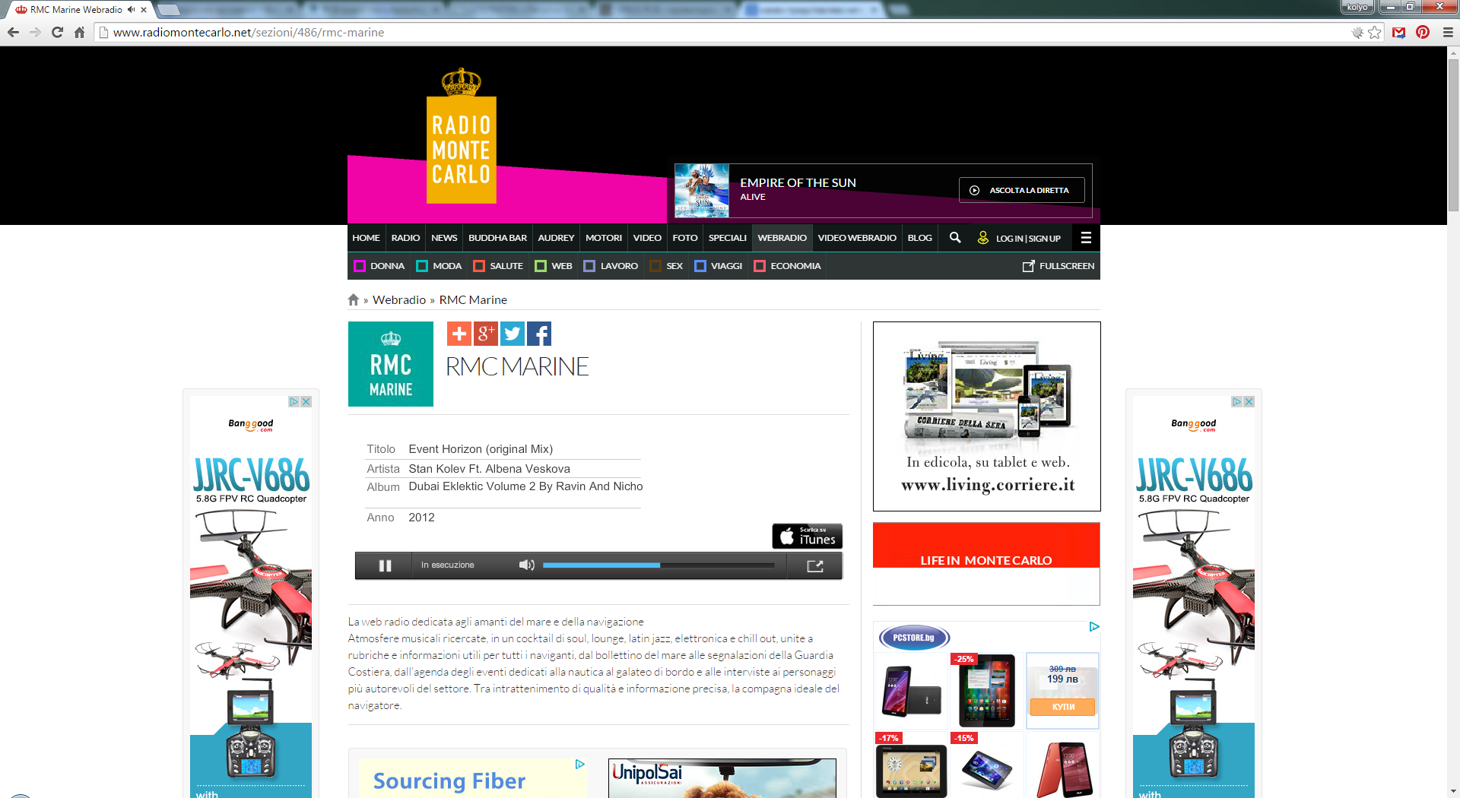Go back to the previous page

point(13,33)
